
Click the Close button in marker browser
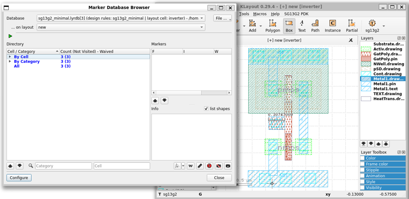[x=219, y=178]
